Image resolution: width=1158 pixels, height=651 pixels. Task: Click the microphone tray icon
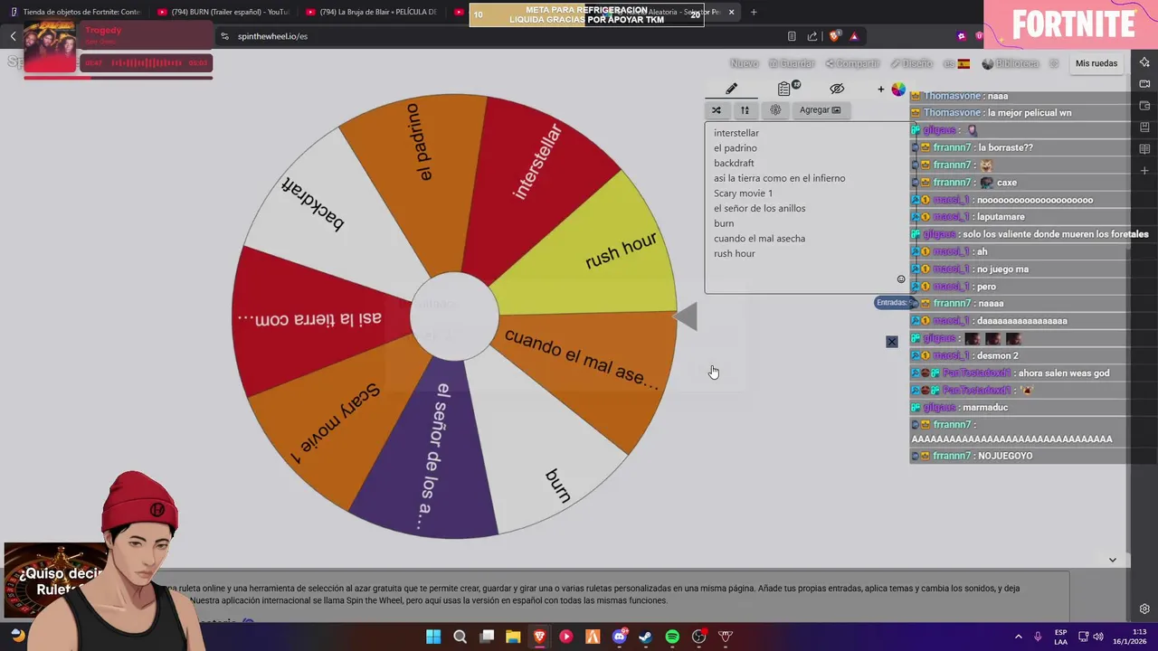click(1038, 637)
